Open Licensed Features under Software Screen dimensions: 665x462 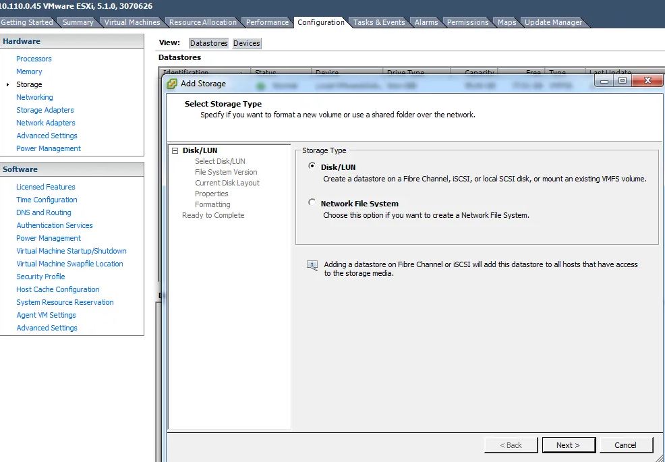point(46,187)
